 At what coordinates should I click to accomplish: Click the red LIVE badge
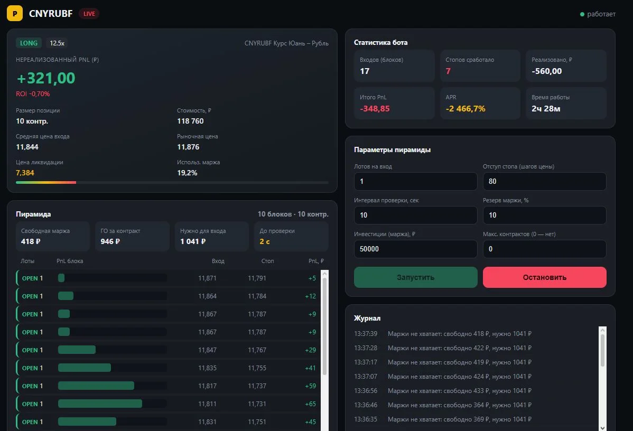pyautogui.click(x=89, y=14)
